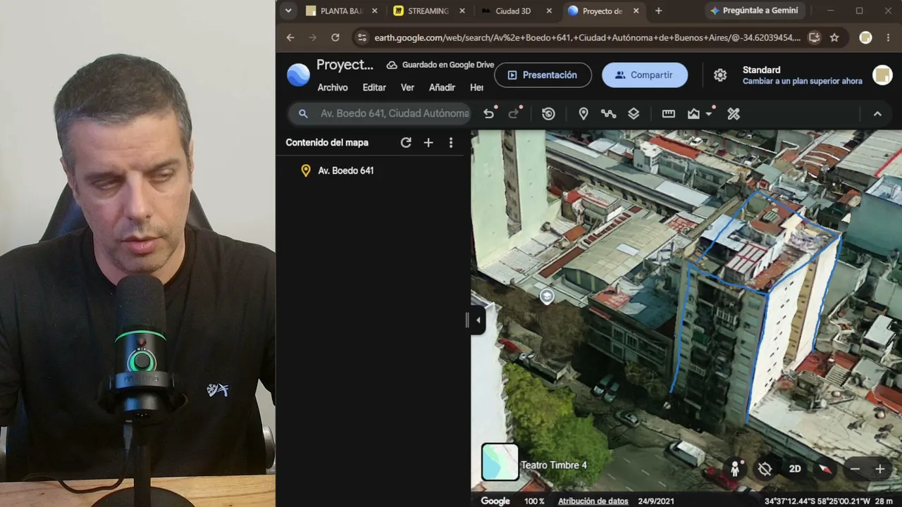902x507 pixels.
Task: Open the Ver menu
Action: pos(407,87)
